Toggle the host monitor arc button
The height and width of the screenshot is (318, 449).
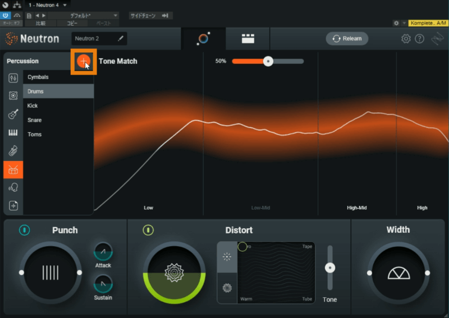(17, 16)
